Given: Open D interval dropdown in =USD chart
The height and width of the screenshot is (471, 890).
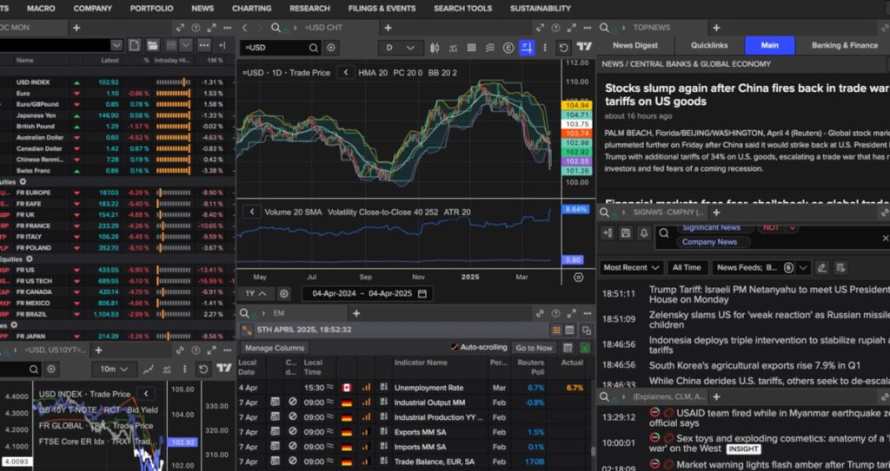Looking at the screenshot, I should coord(401,49).
